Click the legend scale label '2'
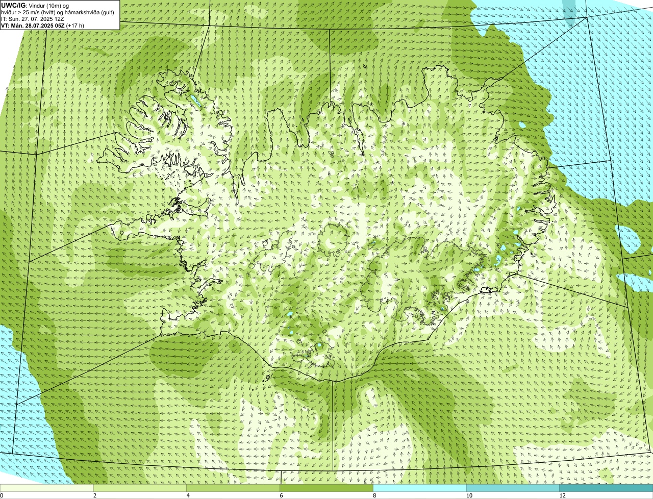The width and height of the screenshot is (653, 499). point(95,495)
